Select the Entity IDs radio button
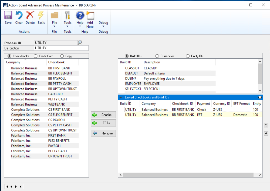Viewport: 270px width, 191px height. (x=188, y=56)
